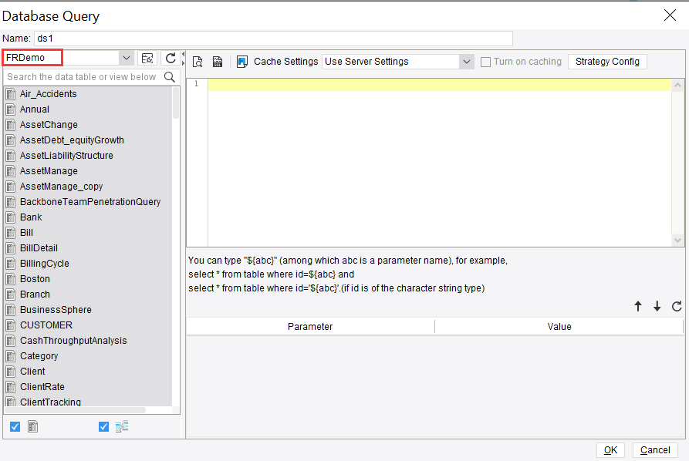689x461 pixels.
Task: Click the table icon beside Bank
Action: coord(11,217)
